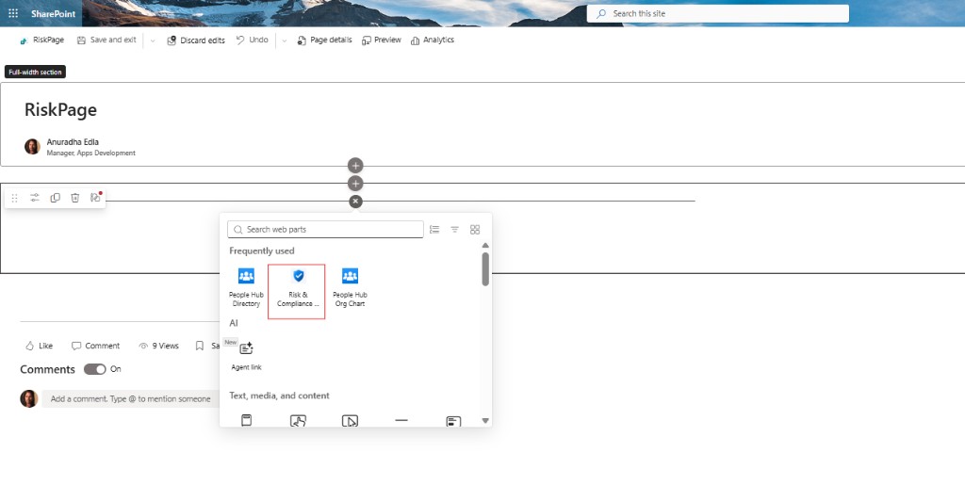
Task: Open the RiskPage site link in toolbar
Action: pyautogui.click(x=41, y=40)
